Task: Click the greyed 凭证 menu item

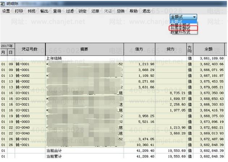Action: click(x=108, y=11)
